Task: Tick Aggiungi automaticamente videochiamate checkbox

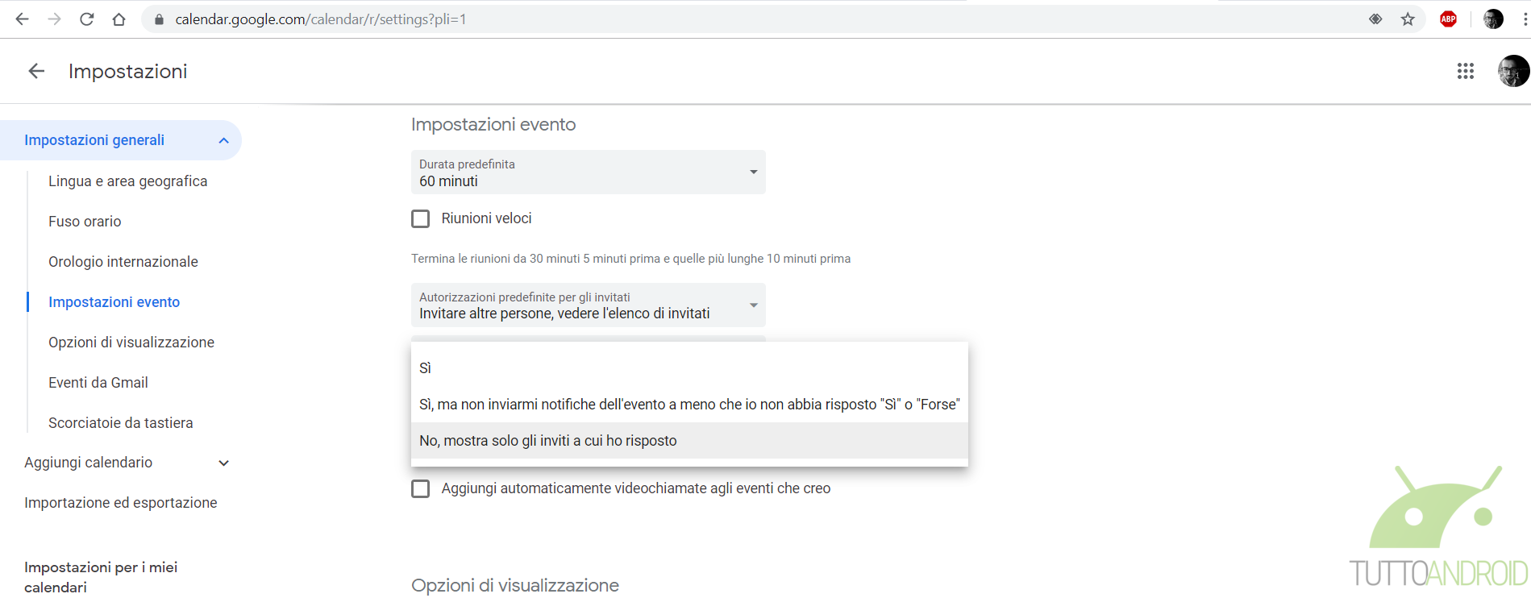Action: point(421,488)
